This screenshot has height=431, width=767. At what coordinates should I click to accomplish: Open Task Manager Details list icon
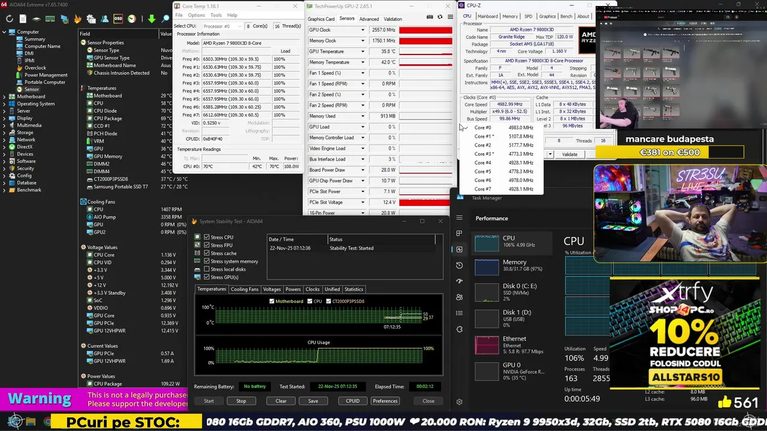pyautogui.click(x=460, y=312)
